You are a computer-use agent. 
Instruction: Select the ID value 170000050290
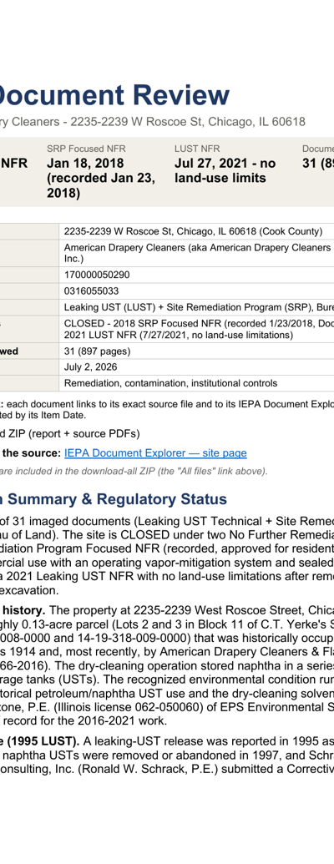click(x=196, y=275)
